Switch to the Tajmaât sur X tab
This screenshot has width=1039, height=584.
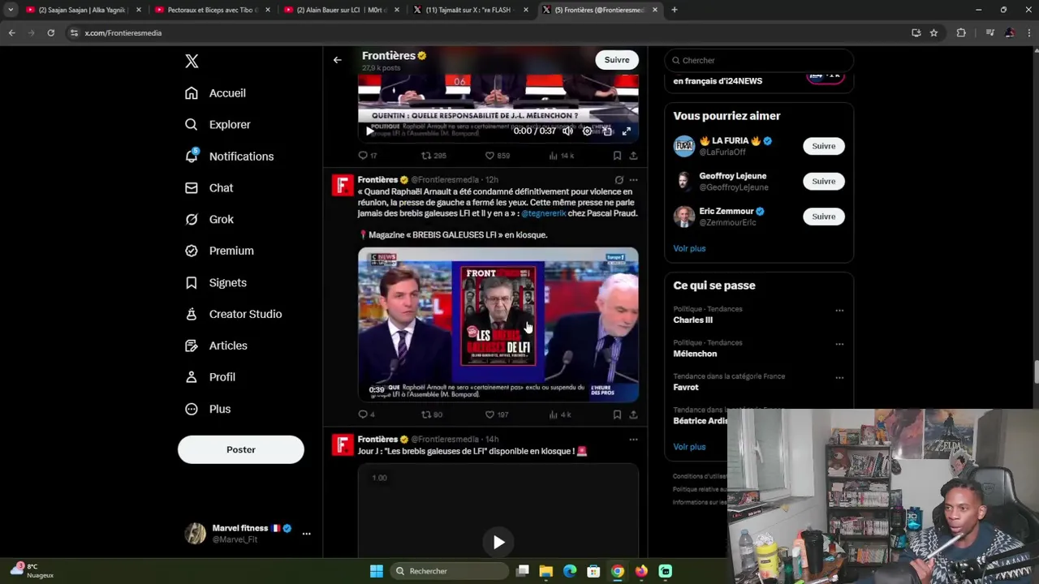[x=469, y=10]
